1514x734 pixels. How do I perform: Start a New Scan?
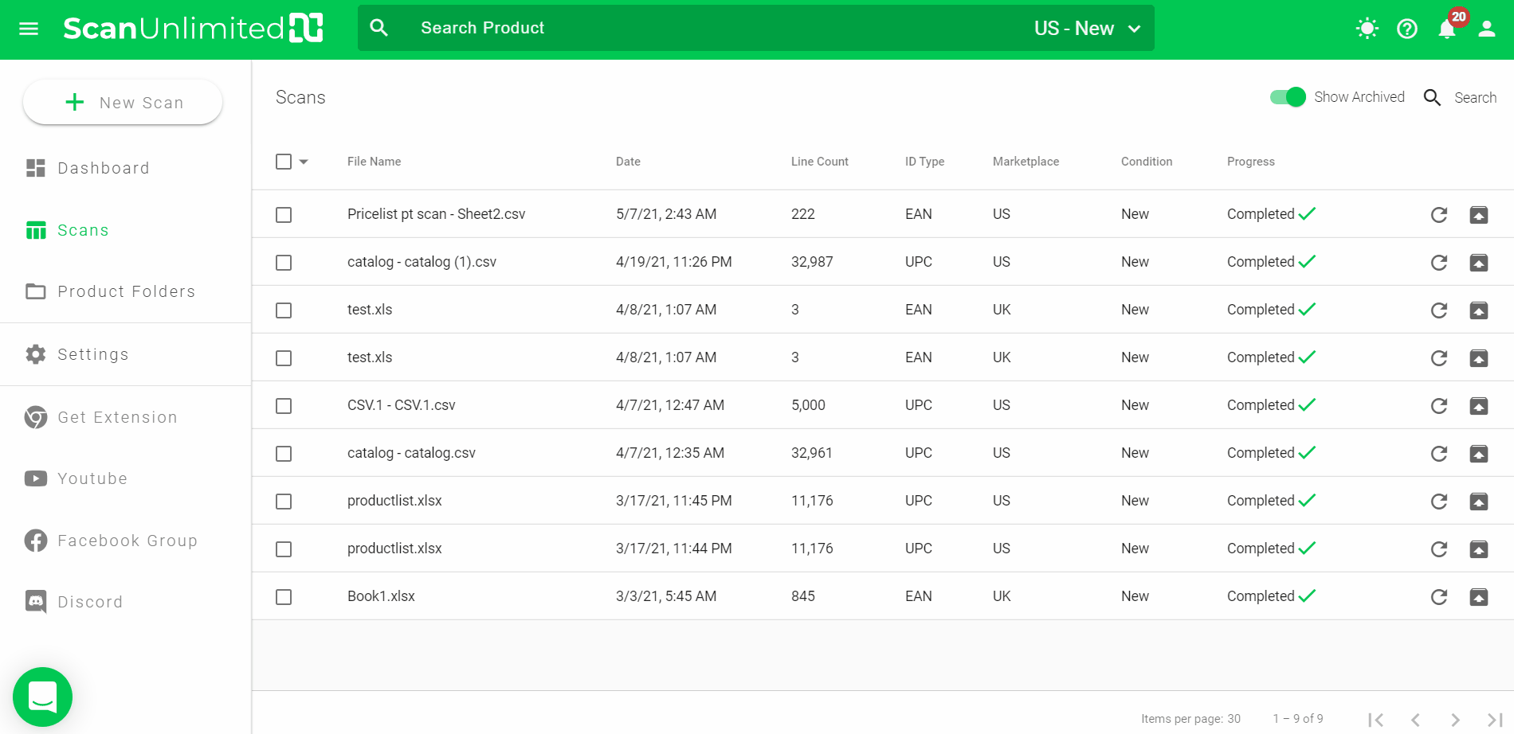[x=123, y=103]
